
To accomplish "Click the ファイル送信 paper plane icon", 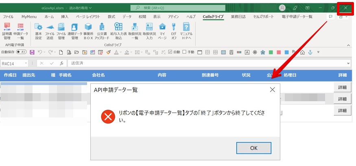I will tap(50, 31).
